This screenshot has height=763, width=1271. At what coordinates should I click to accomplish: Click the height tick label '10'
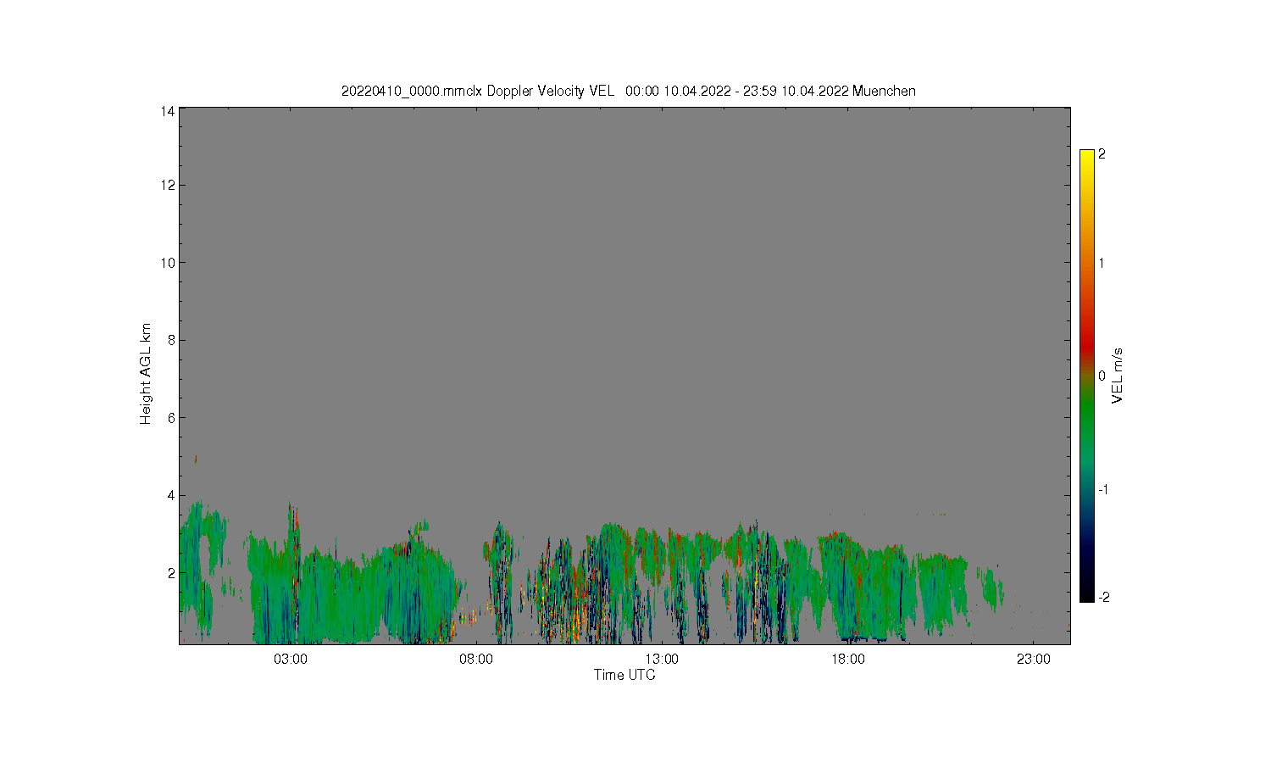pos(167,263)
